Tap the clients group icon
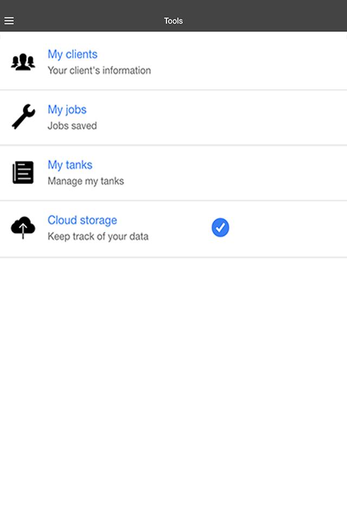This screenshot has width=347, height=521. (x=23, y=62)
